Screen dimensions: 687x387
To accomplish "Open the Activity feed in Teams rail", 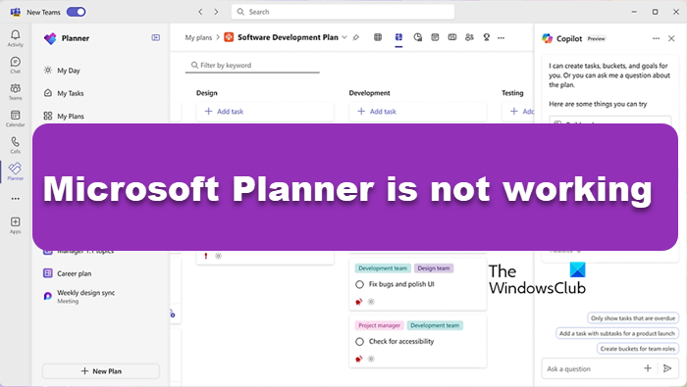I will click(x=16, y=38).
